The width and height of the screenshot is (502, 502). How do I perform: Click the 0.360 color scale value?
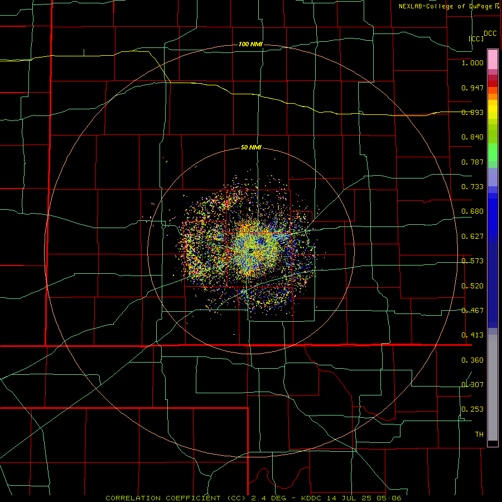click(472, 360)
